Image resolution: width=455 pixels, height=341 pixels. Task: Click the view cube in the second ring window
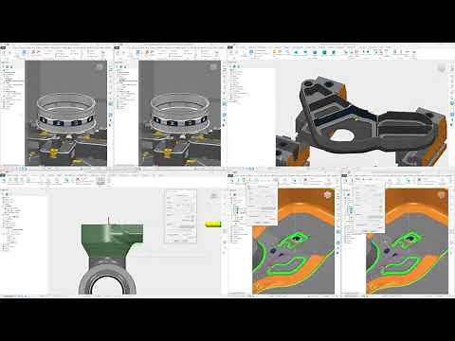(213, 67)
